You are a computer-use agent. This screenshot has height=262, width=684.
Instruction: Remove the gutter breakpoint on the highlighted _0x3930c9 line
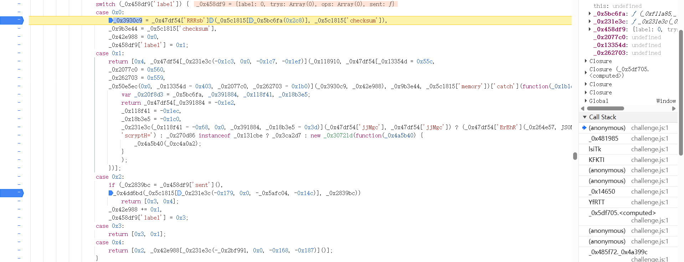[x=11, y=21]
